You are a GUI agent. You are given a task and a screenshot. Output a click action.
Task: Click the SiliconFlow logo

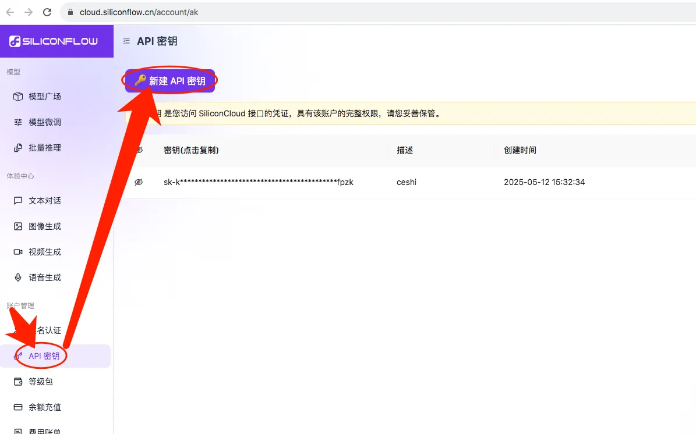click(53, 41)
